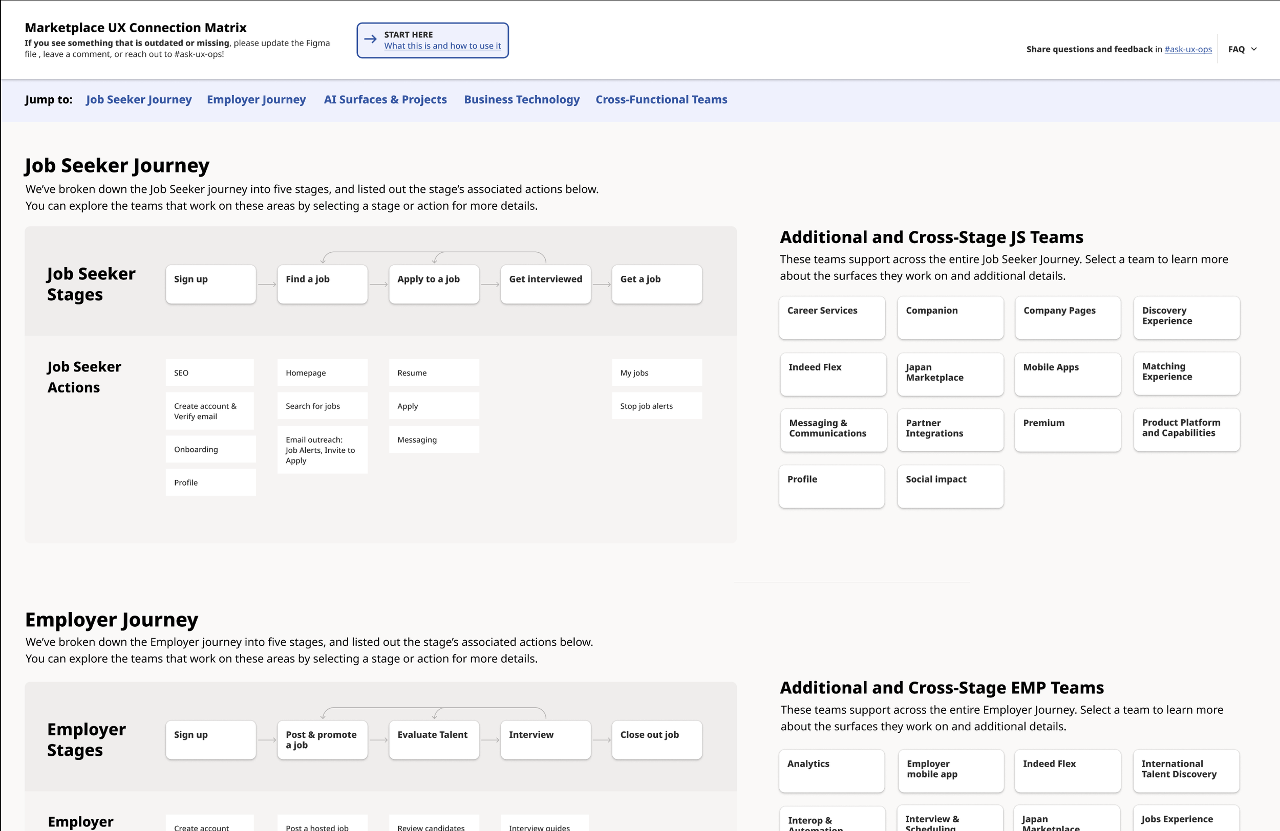
Task: Select the 'Find a job' stage card
Action: point(322,285)
